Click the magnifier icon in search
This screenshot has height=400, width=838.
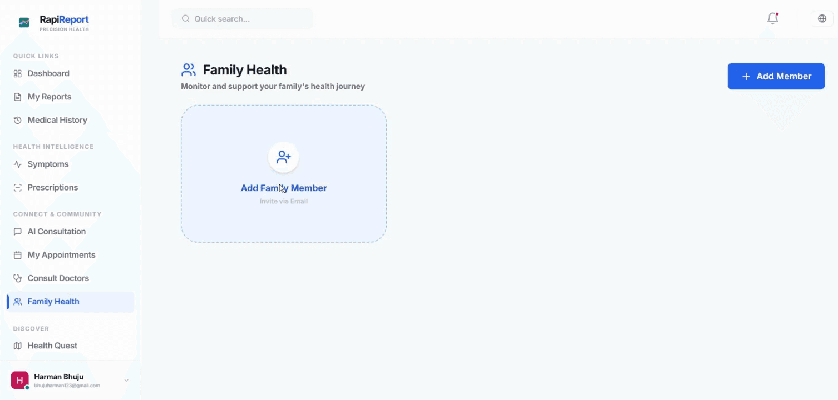[x=186, y=19]
